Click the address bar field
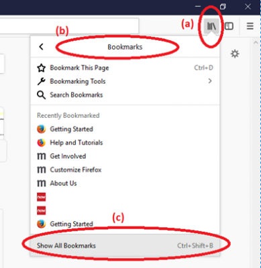This screenshot has height=268, width=261. point(69,26)
